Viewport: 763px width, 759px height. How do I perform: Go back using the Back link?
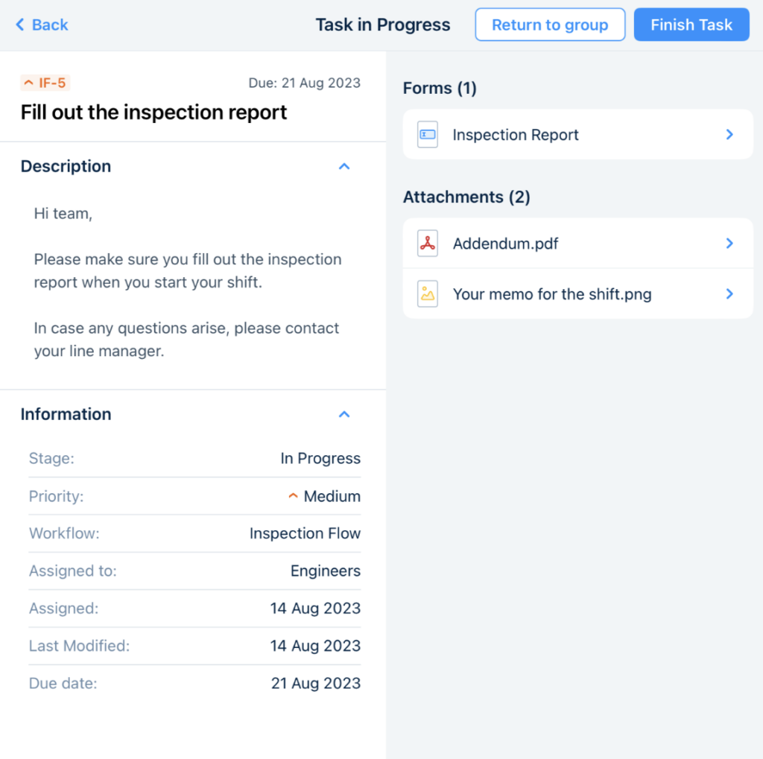click(x=50, y=25)
